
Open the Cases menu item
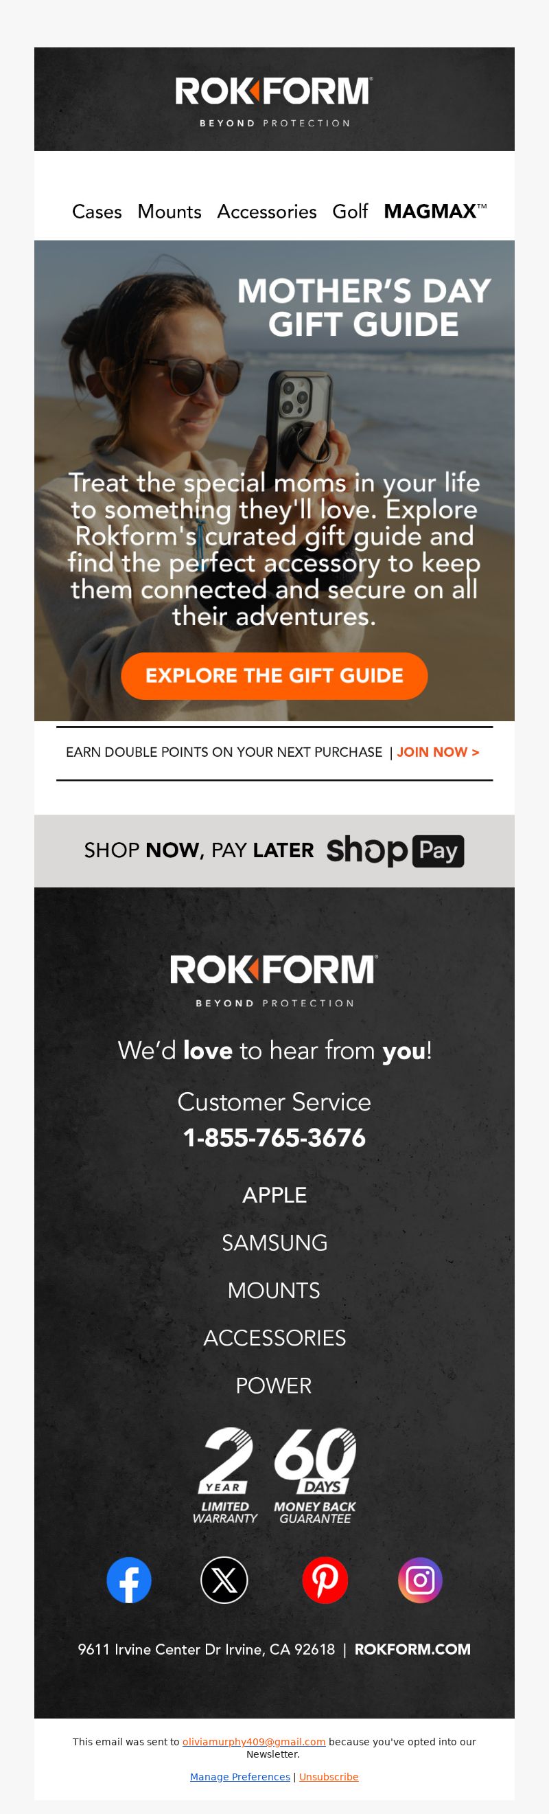[97, 212]
